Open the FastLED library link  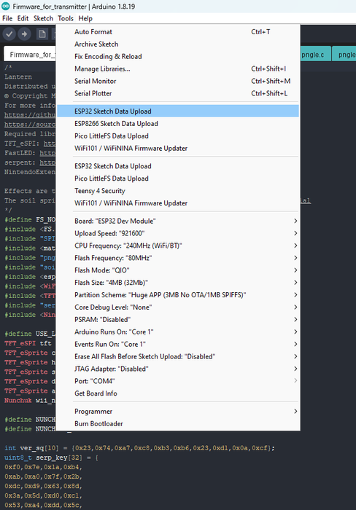47,153
